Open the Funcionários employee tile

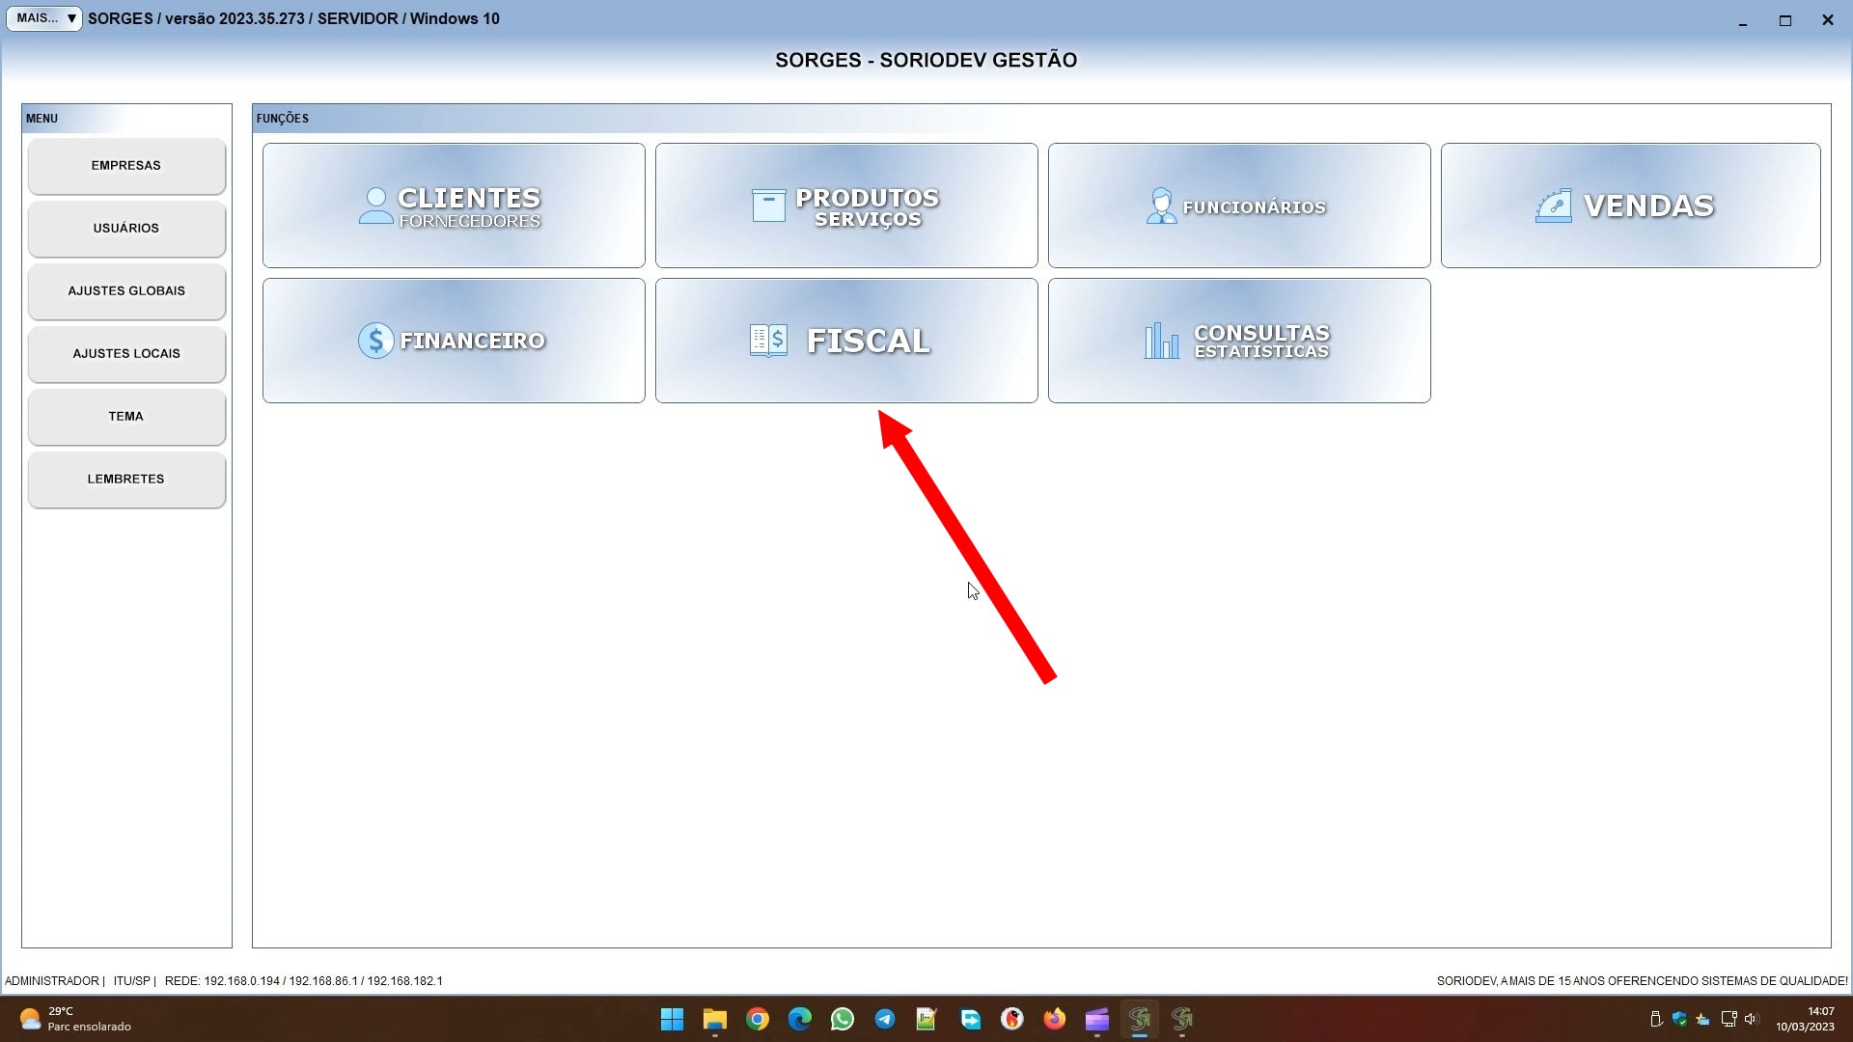point(1239,206)
